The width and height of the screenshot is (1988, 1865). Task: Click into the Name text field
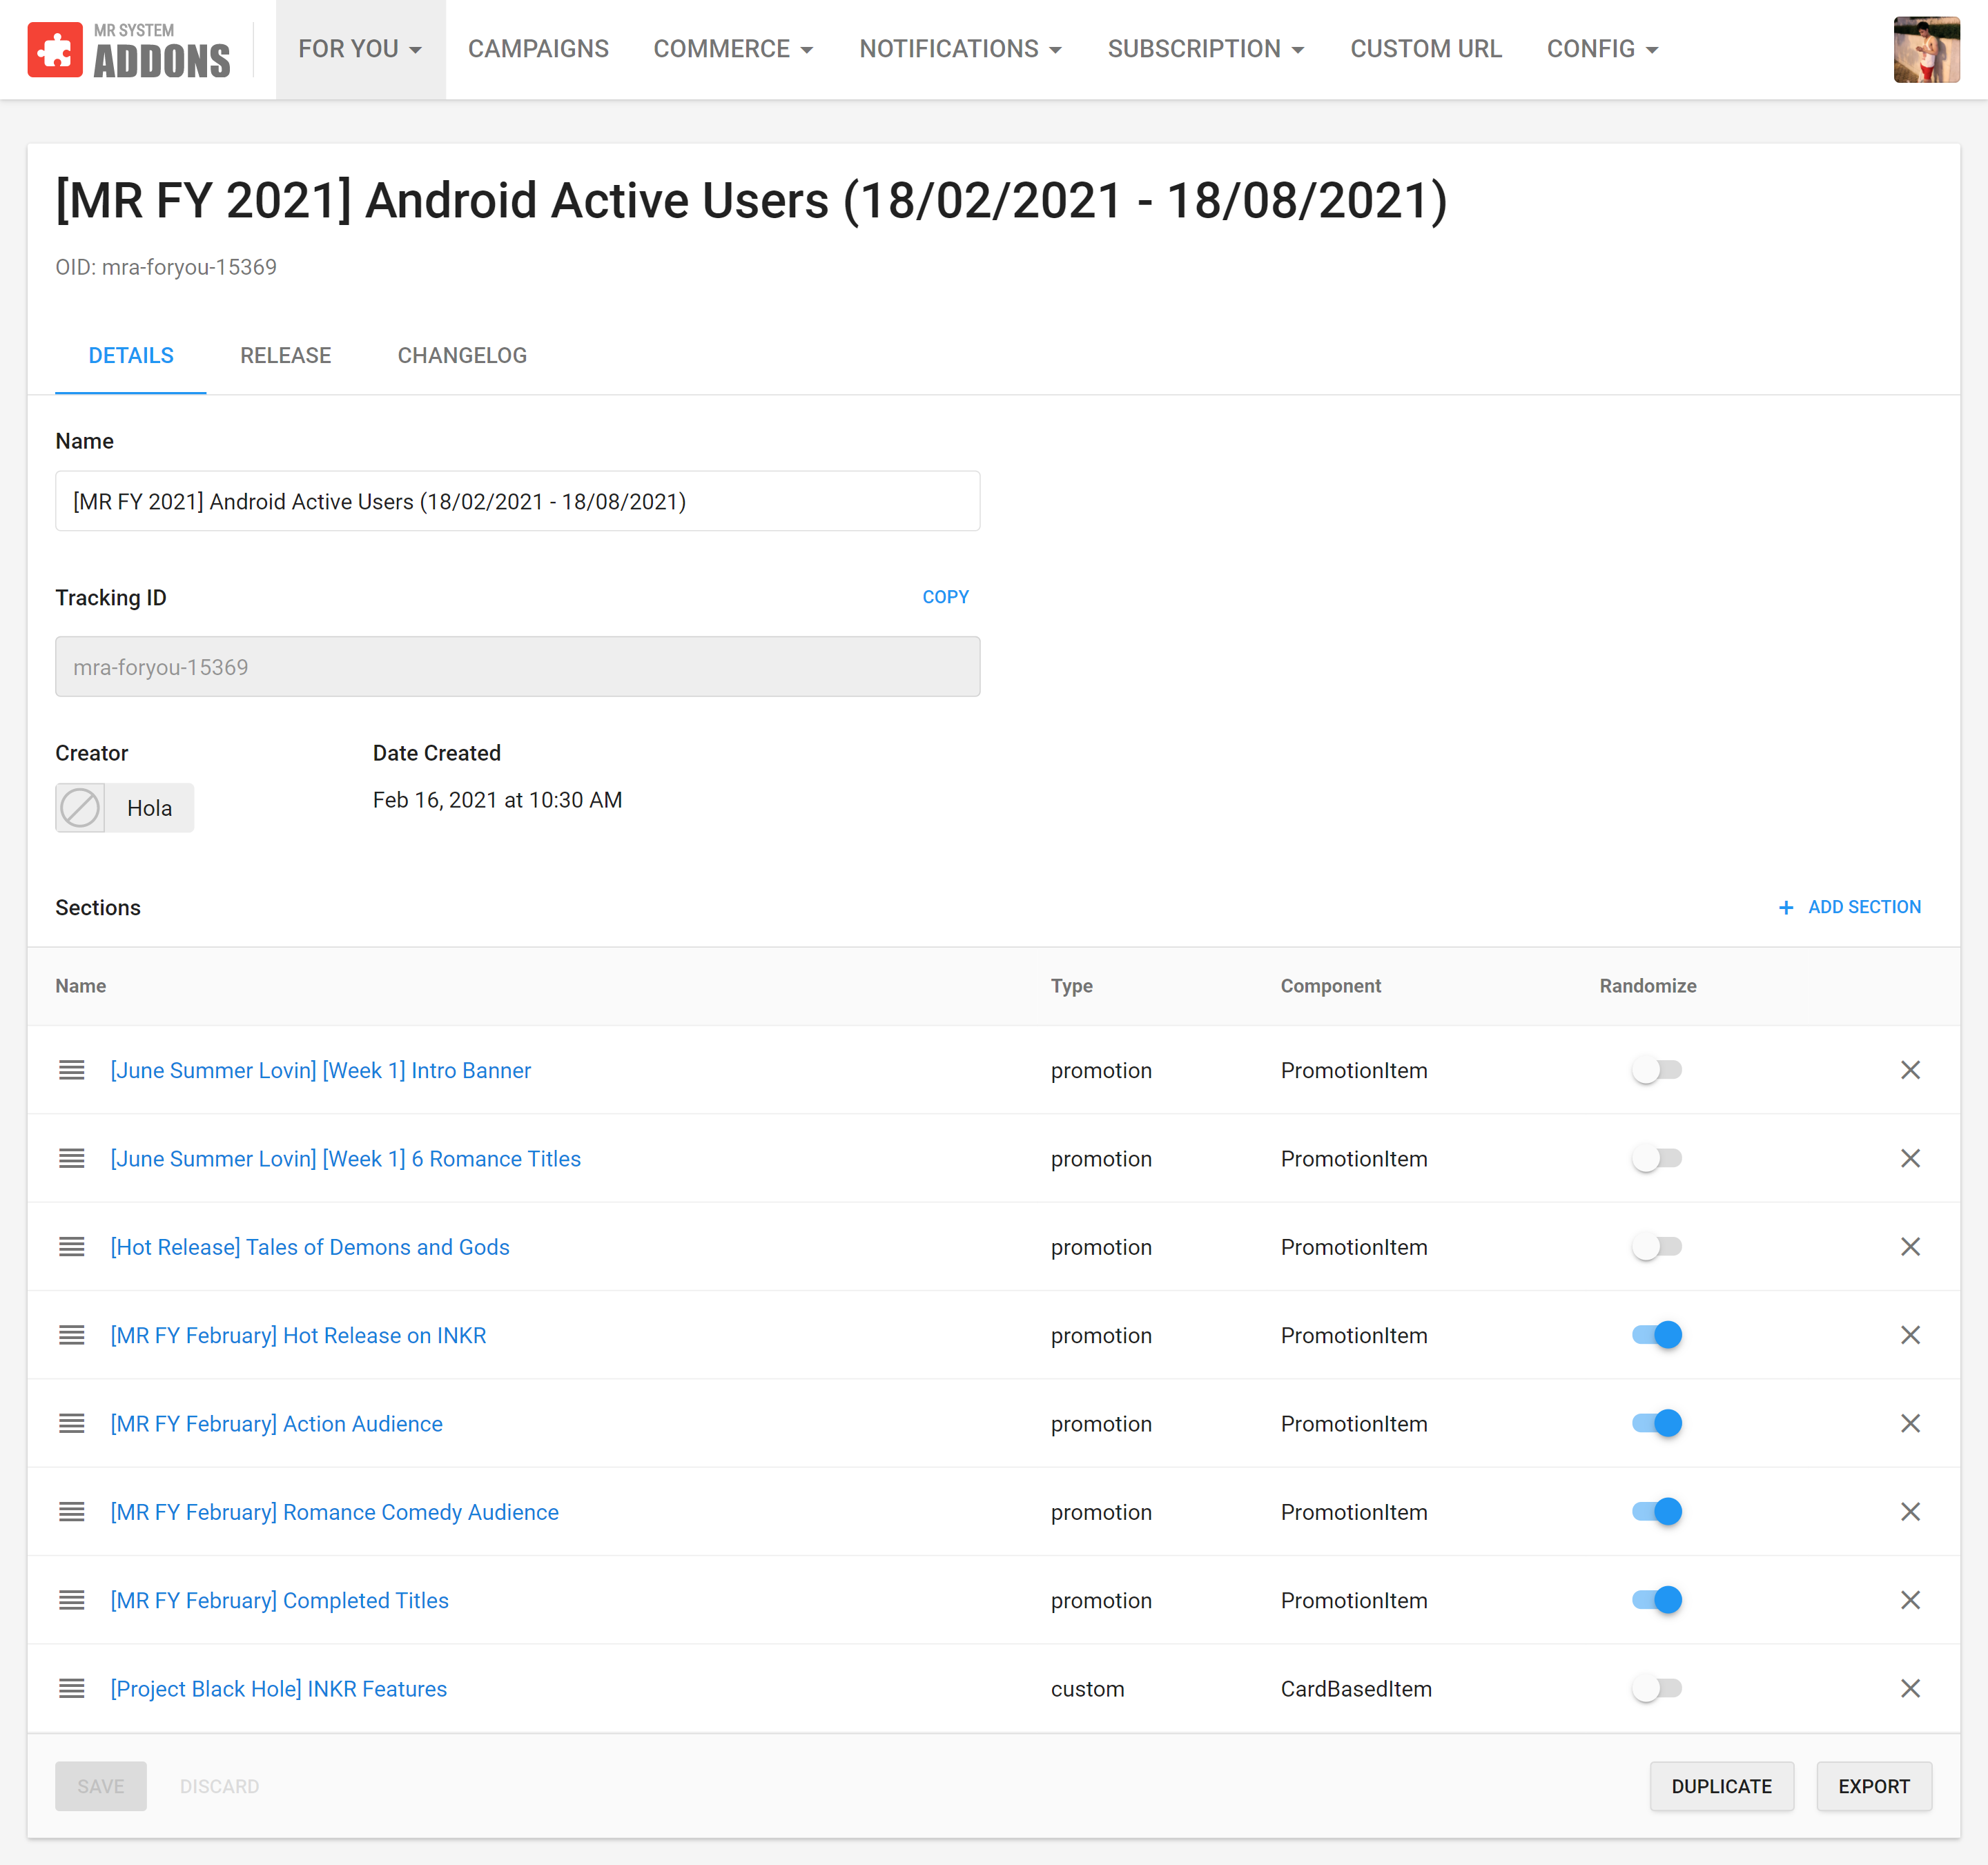pyautogui.click(x=517, y=501)
